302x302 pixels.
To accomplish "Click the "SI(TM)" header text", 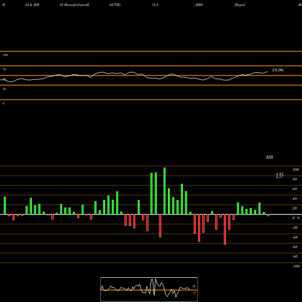I will 115,5.
